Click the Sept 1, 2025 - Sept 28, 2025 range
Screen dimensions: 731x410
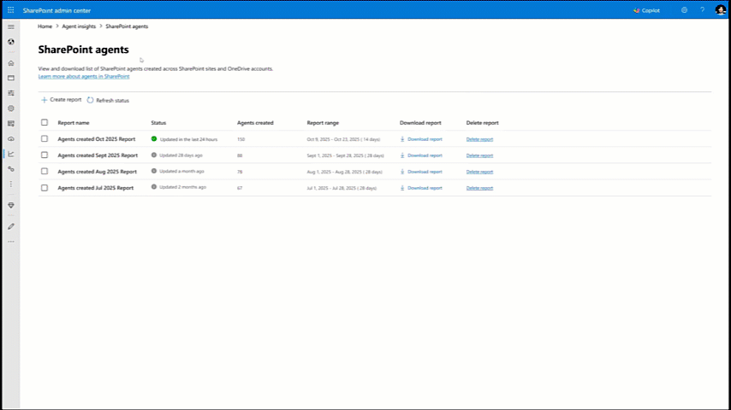pos(346,155)
